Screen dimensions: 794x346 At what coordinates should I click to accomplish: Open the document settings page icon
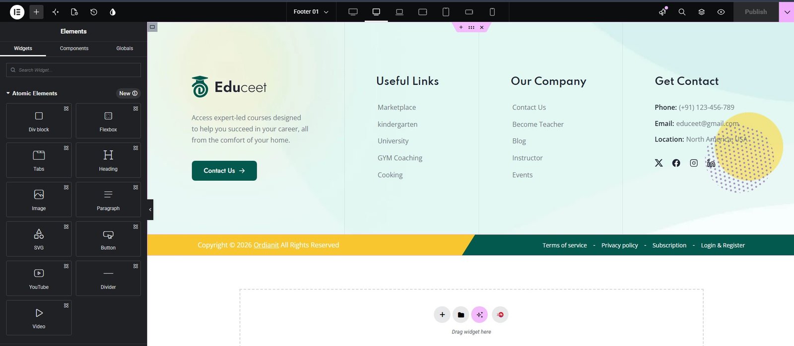(x=74, y=12)
